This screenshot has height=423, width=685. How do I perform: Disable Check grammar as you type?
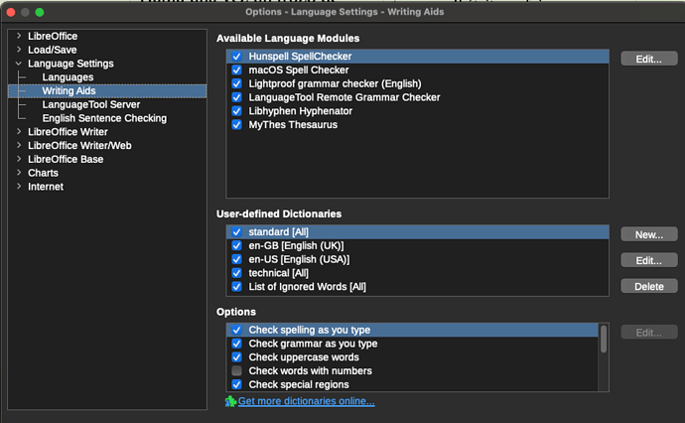(237, 344)
